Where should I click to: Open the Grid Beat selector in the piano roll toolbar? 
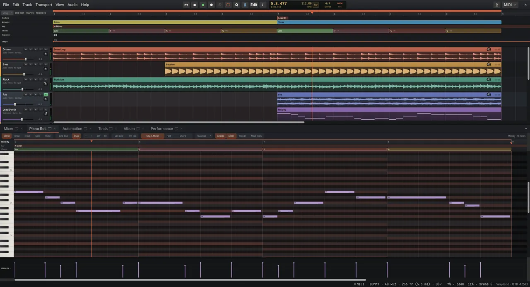click(63, 136)
